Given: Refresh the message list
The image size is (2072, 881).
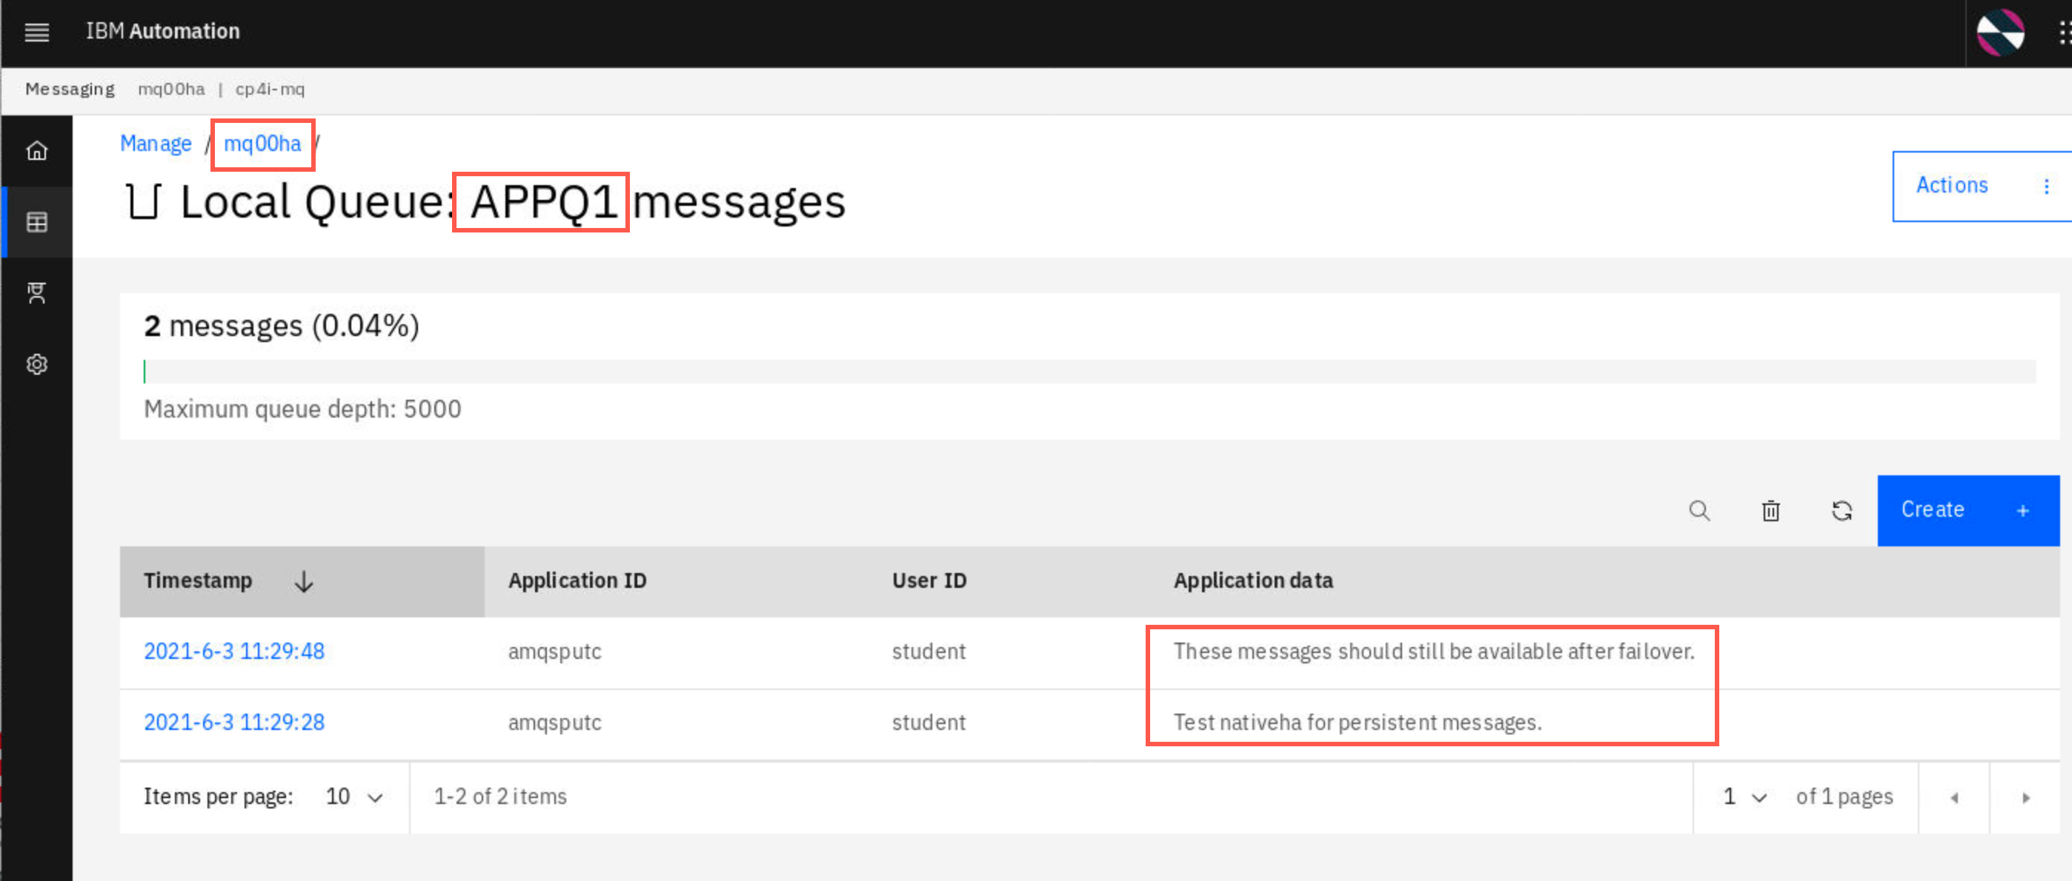Looking at the screenshot, I should click(x=1842, y=510).
